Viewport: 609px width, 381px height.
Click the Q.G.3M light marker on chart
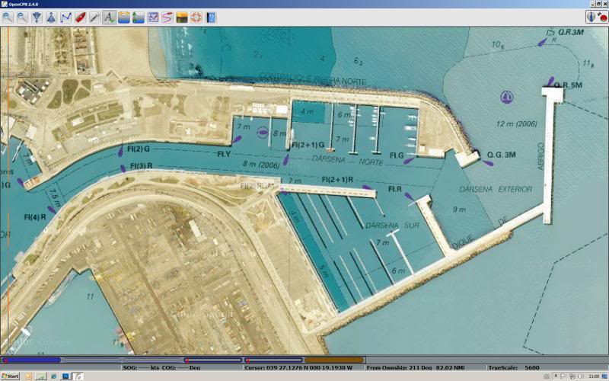pos(488,162)
